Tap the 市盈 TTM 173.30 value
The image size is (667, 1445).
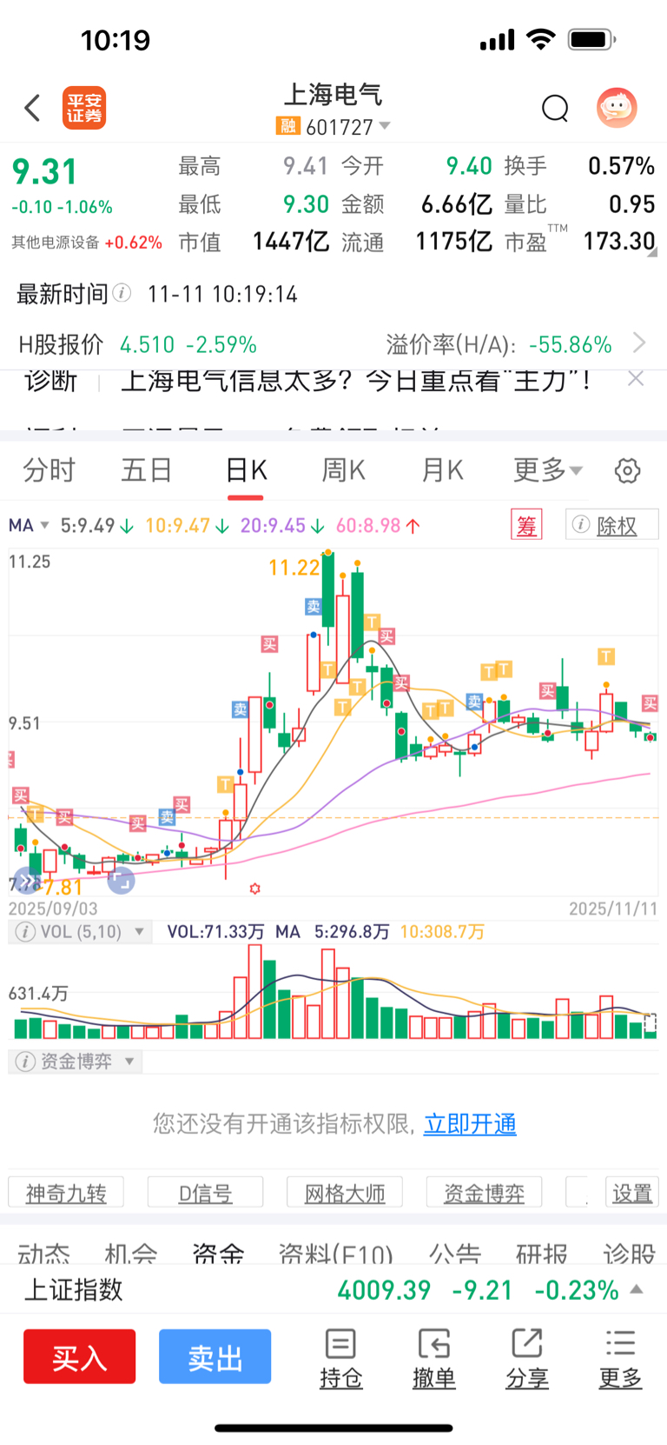click(x=618, y=241)
